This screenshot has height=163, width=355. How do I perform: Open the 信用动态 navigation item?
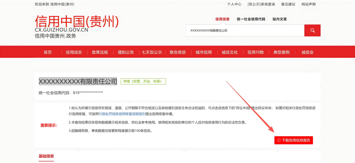[74, 52]
